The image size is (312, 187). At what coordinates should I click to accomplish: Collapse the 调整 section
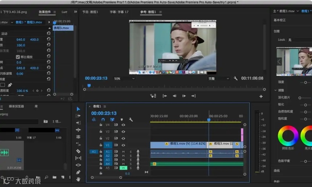pyautogui.click(x=276, y=90)
